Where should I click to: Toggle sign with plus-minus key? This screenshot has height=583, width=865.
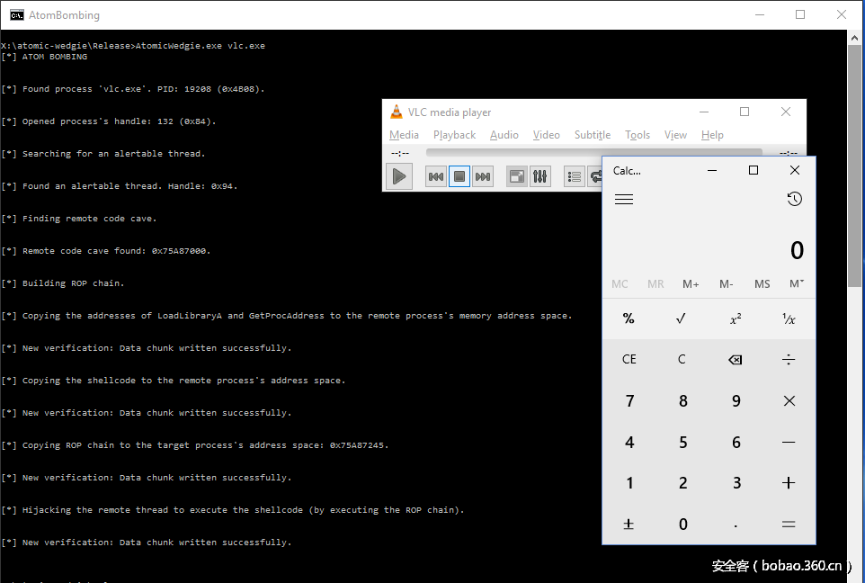point(629,524)
